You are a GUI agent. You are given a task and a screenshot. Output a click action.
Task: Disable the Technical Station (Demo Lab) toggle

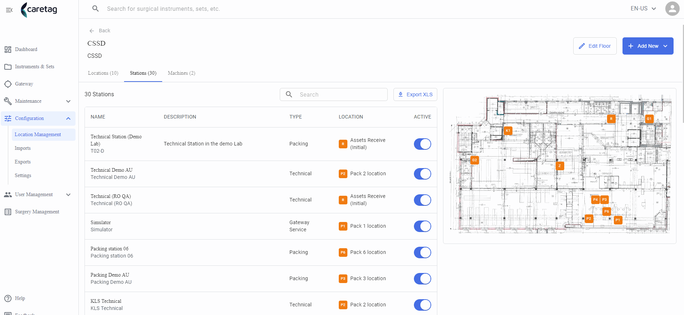tap(422, 144)
